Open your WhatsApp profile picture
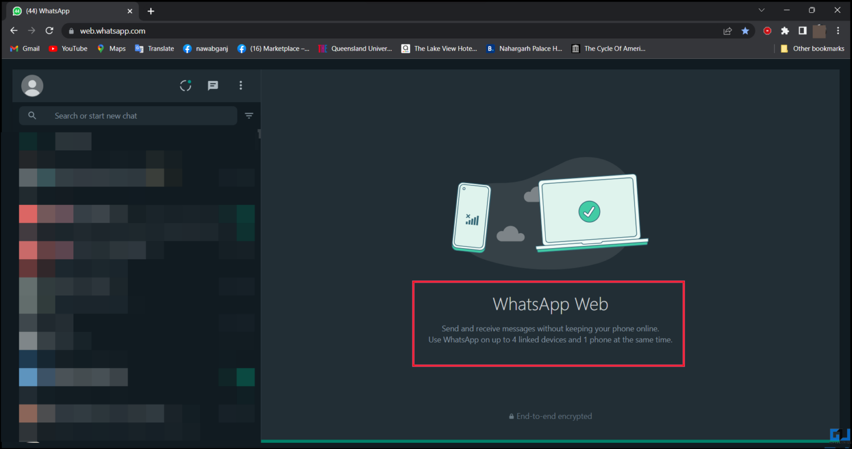Screen dimensions: 852x449 pyautogui.click(x=32, y=85)
